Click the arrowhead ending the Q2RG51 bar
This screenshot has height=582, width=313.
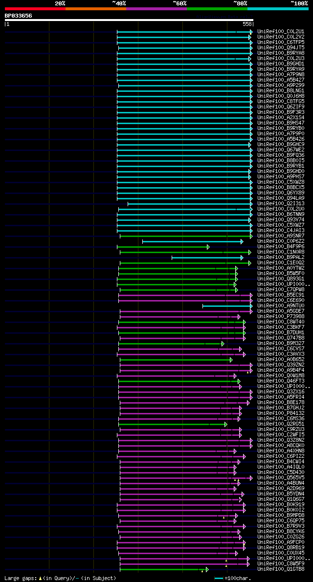click(x=226, y=425)
